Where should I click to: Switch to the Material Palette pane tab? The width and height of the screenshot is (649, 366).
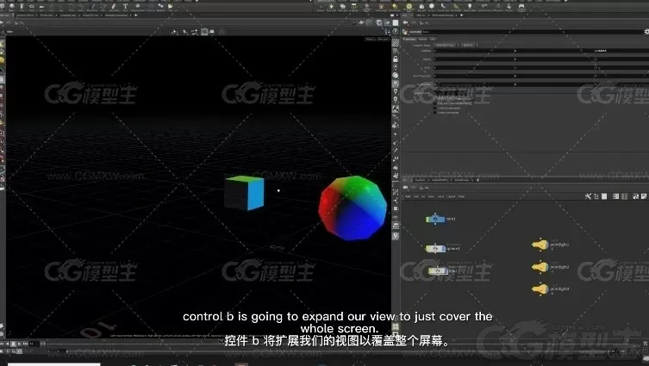click(x=440, y=180)
